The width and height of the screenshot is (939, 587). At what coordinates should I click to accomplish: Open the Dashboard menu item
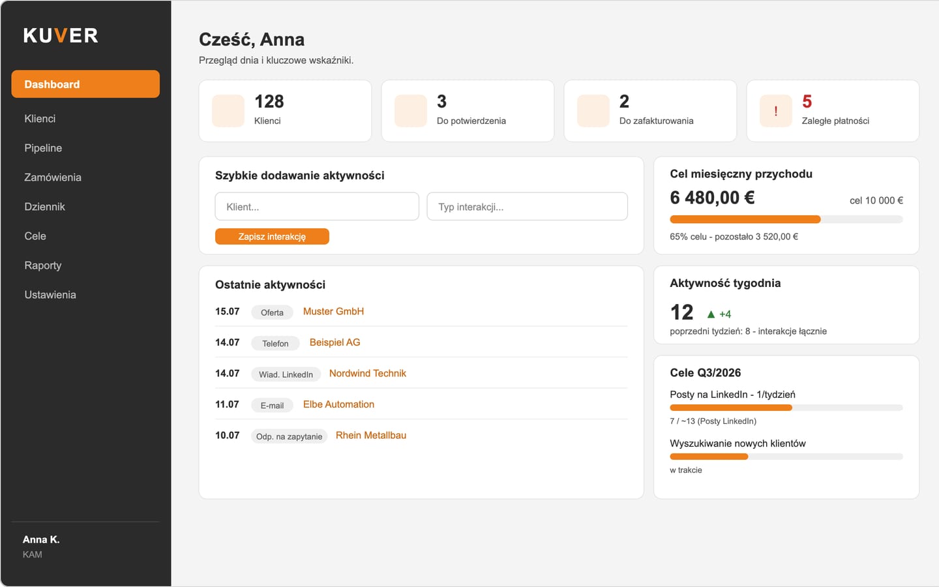point(85,84)
